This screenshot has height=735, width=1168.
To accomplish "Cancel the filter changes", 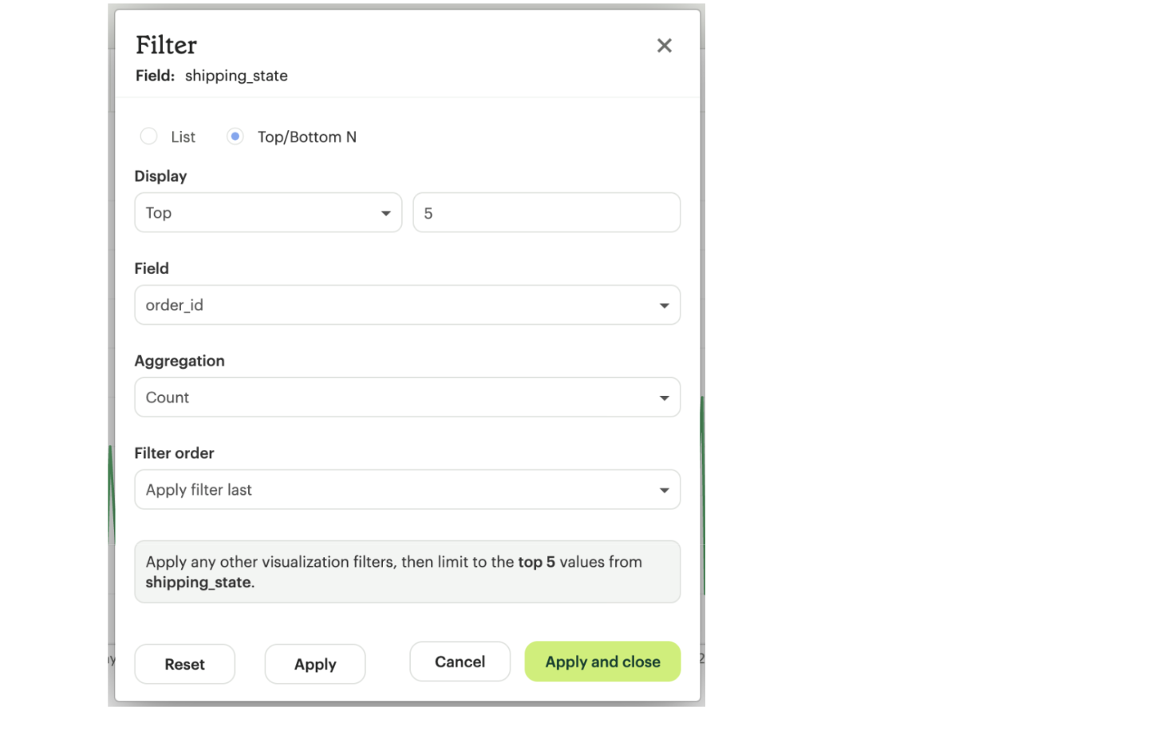I will point(460,662).
